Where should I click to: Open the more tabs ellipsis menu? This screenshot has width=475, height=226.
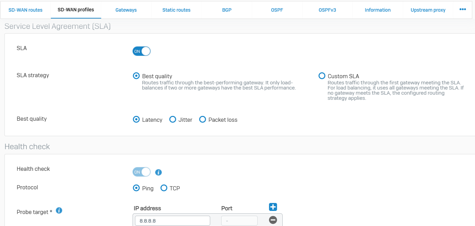(463, 10)
